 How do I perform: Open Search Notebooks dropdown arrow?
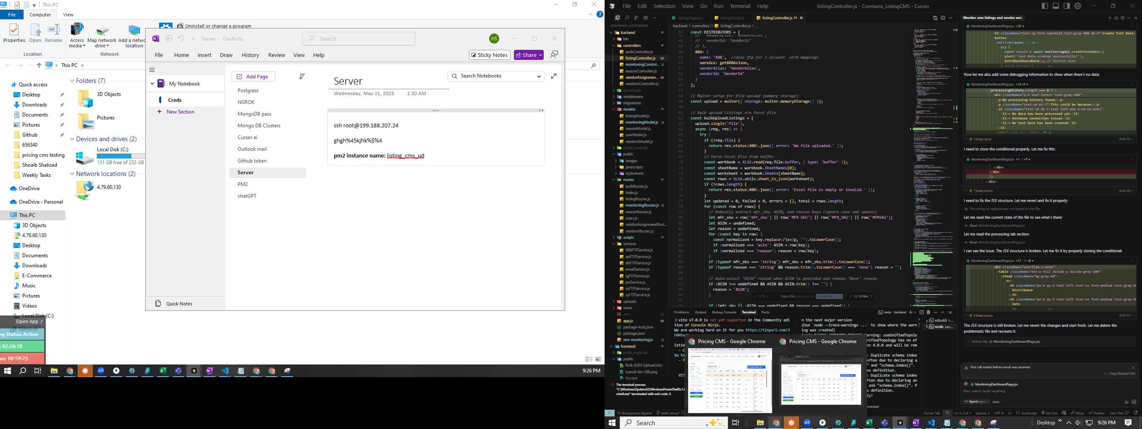539,77
